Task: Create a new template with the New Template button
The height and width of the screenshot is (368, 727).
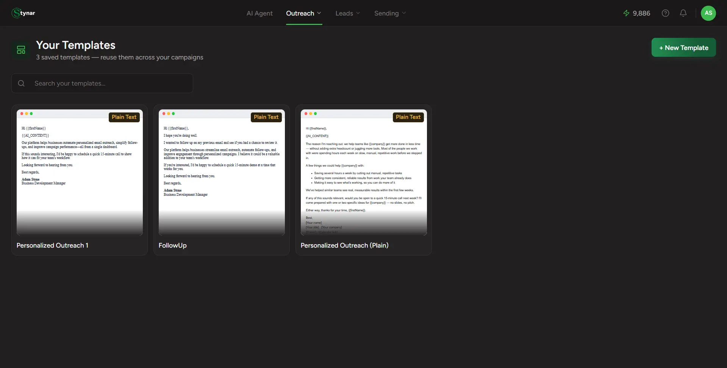Action: pos(683,48)
